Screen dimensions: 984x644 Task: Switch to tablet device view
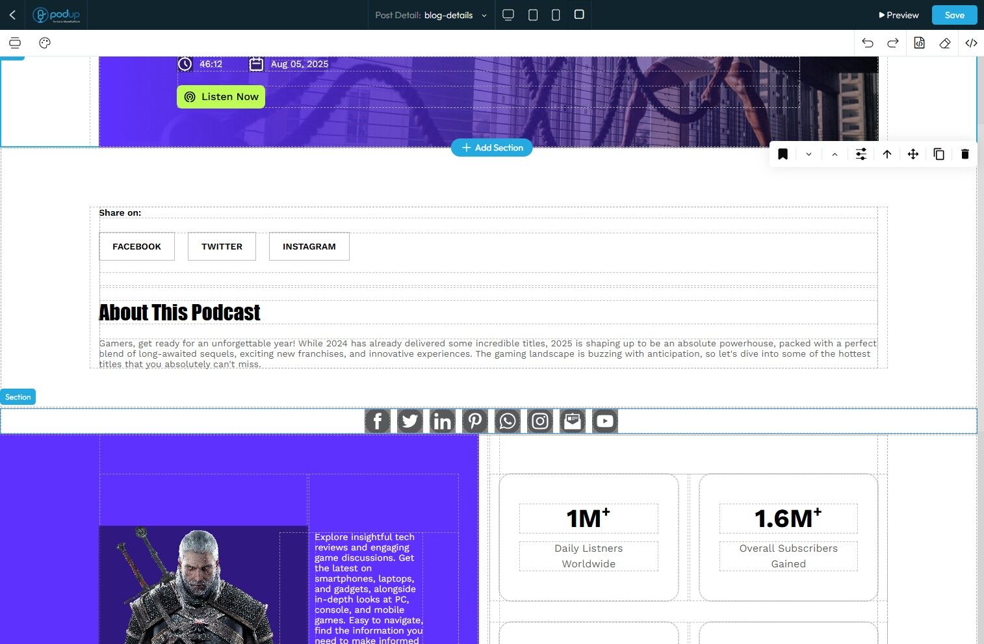533,15
